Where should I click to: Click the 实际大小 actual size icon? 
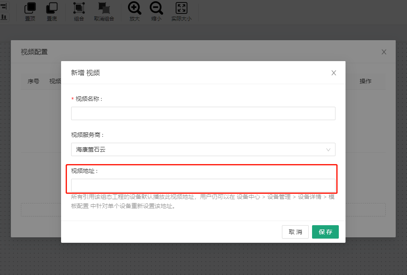pyautogui.click(x=181, y=8)
